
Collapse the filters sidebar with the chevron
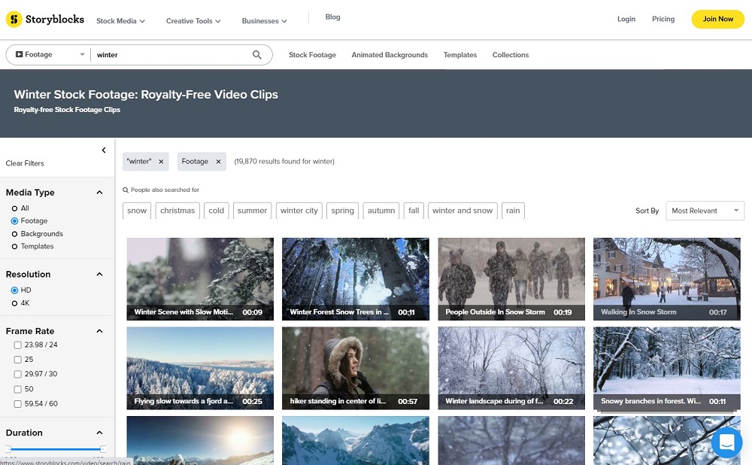[x=105, y=149]
